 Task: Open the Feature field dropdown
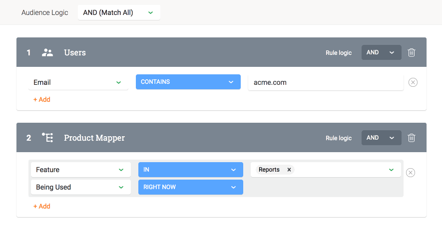point(81,170)
